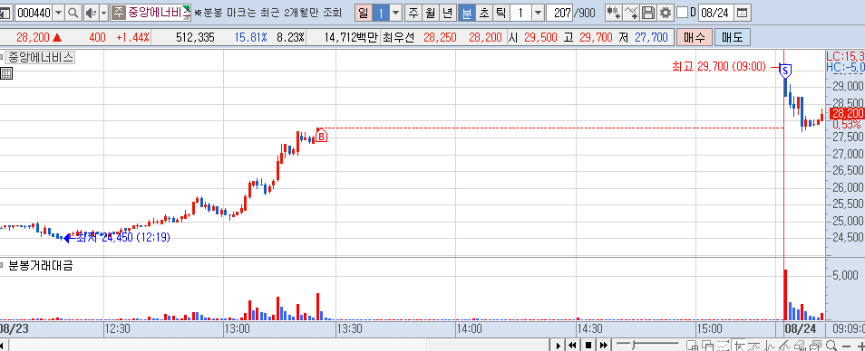Select the 초 (seconds) period tab

pos(484,12)
